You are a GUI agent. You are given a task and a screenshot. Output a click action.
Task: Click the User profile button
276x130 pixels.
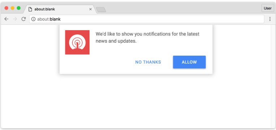tap(268, 8)
